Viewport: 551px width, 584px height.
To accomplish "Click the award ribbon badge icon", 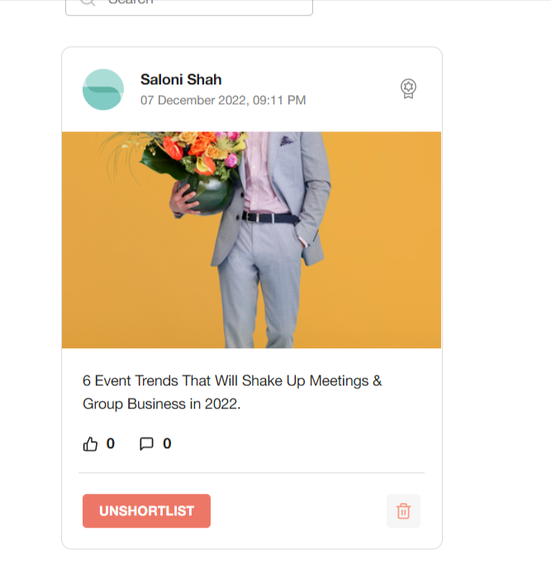I will coord(408,89).
